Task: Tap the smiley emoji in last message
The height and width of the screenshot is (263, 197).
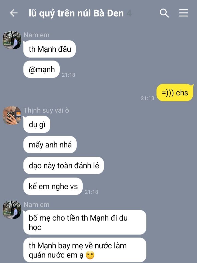Action: click(x=90, y=255)
